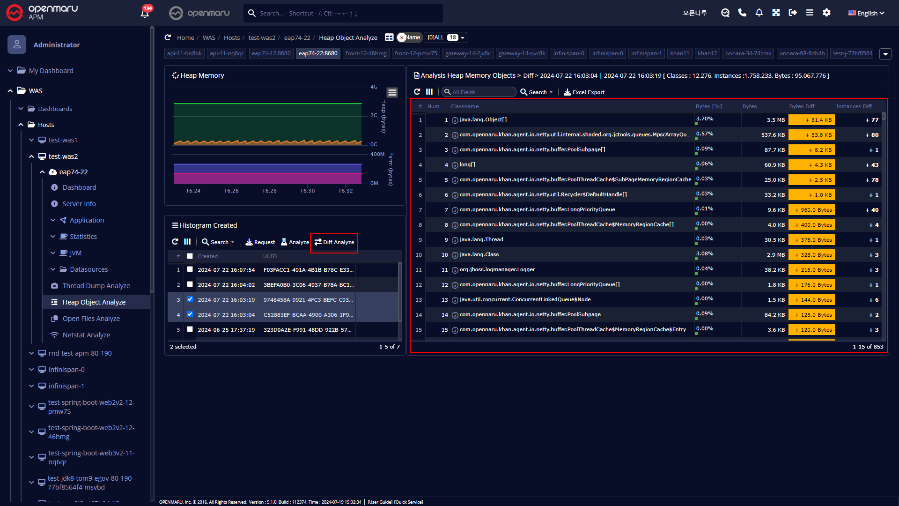Open Thread Dump Analyze in sidebar

coord(96,286)
